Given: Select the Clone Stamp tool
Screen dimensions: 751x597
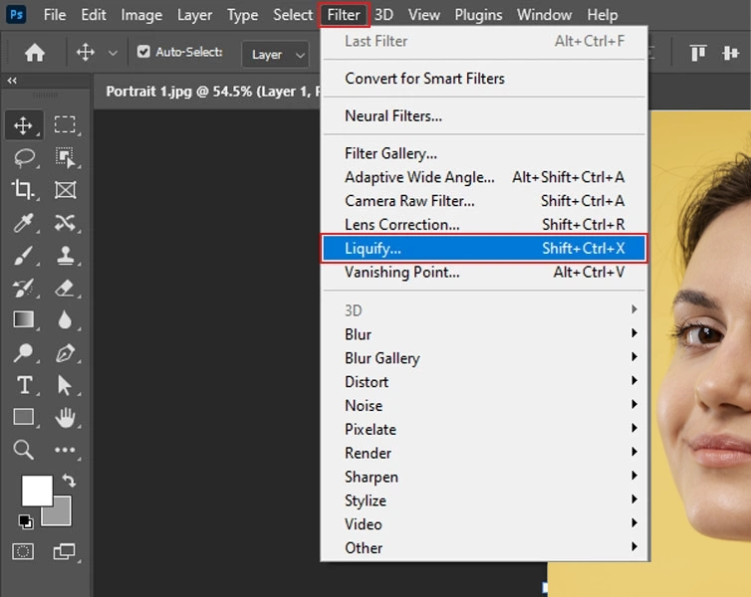Looking at the screenshot, I should (x=65, y=256).
